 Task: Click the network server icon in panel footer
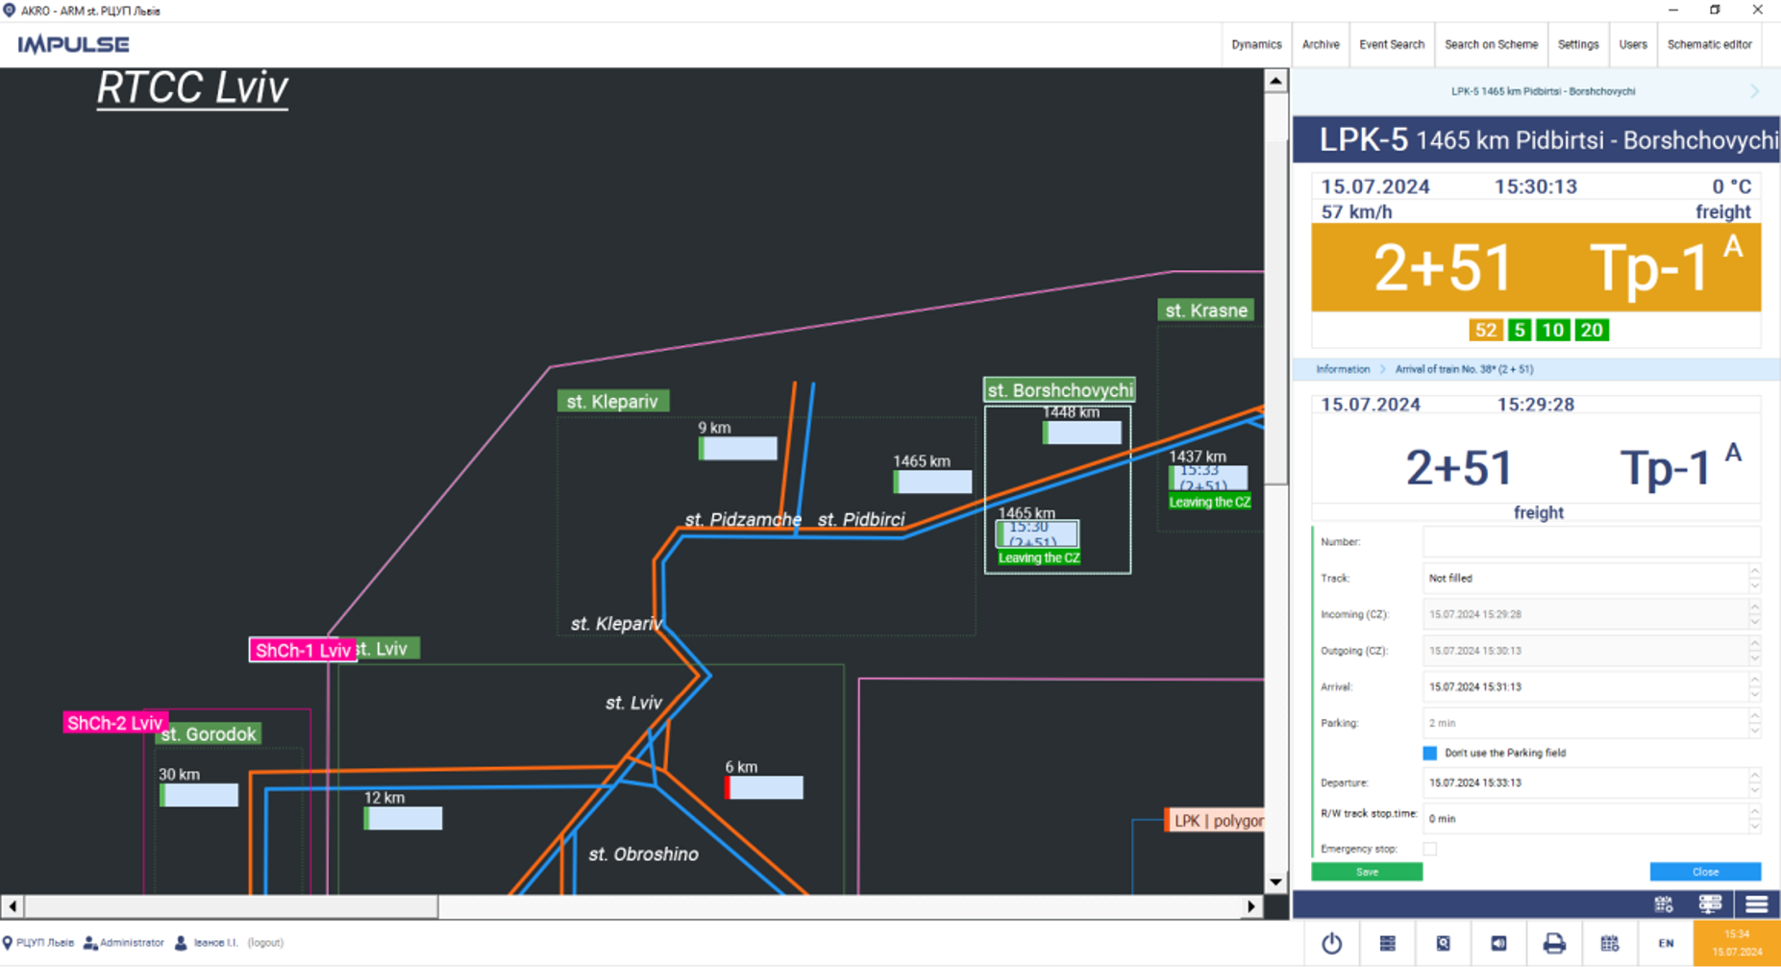(x=1710, y=905)
